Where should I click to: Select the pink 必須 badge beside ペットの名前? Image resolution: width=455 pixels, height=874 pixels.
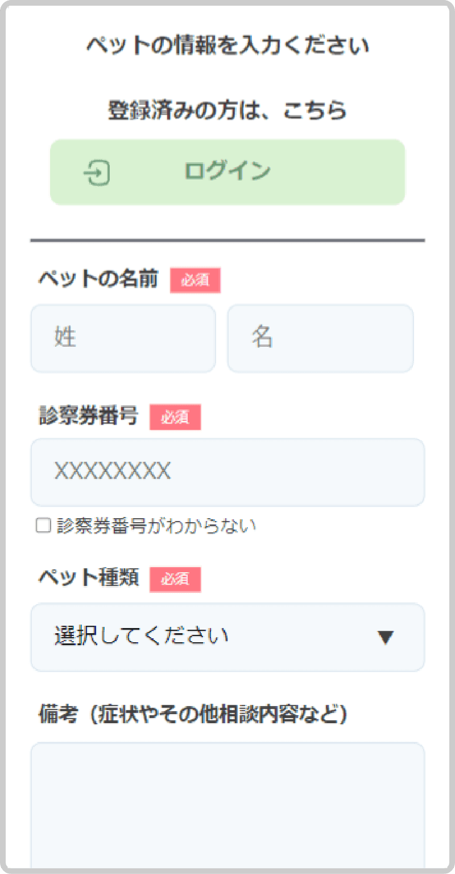(196, 280)
